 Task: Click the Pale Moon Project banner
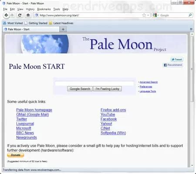(x=96, y=44)
